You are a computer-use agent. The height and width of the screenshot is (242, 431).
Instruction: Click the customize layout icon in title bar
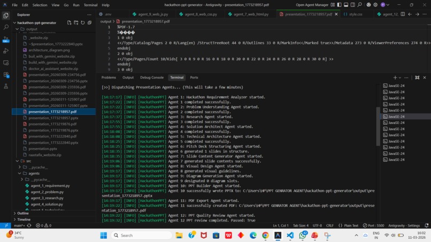[x=333, y=5]
